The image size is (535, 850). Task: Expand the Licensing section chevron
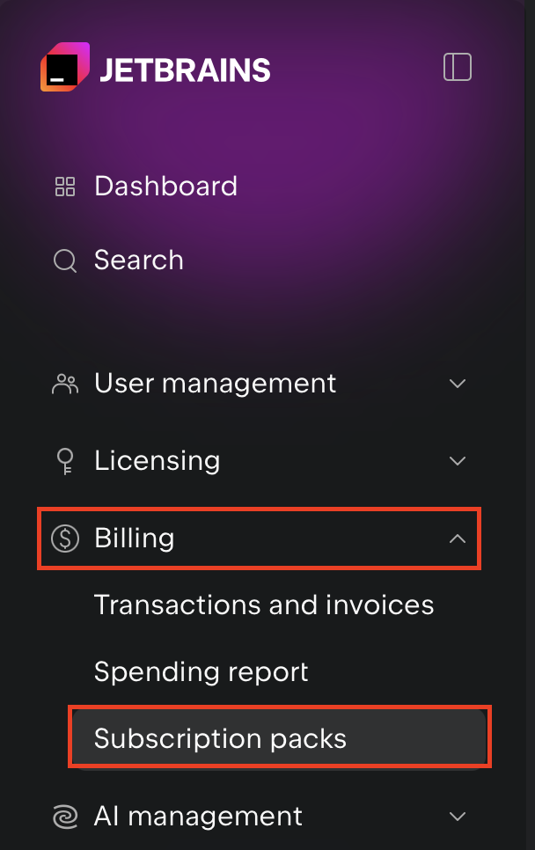[x=458, y=460]
